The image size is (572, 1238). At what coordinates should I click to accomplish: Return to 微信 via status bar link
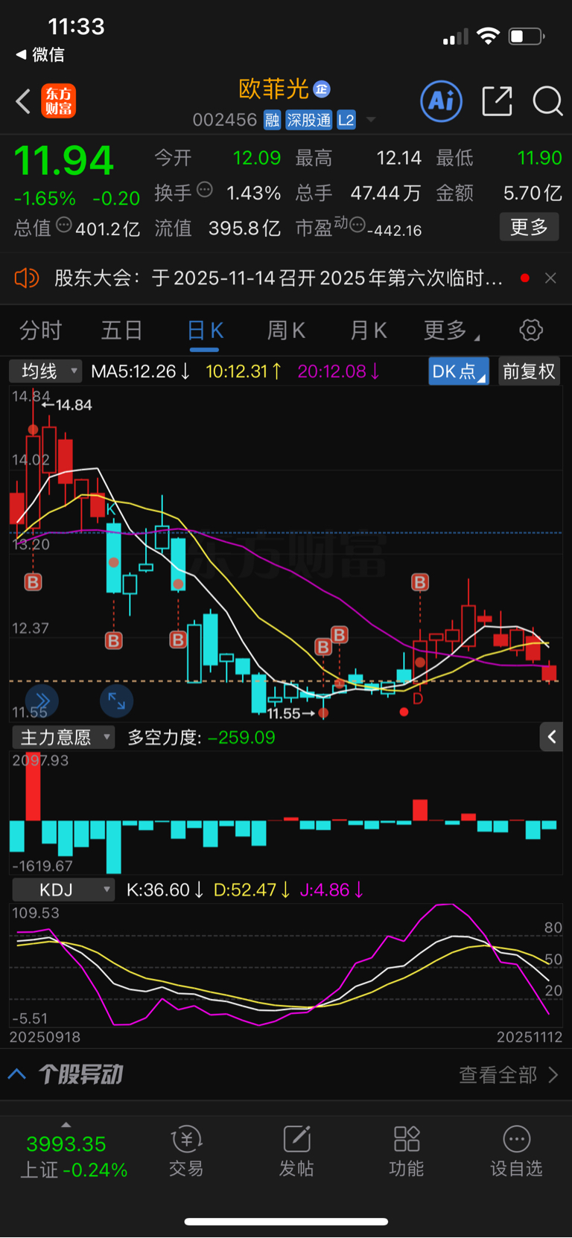(40, 54)
